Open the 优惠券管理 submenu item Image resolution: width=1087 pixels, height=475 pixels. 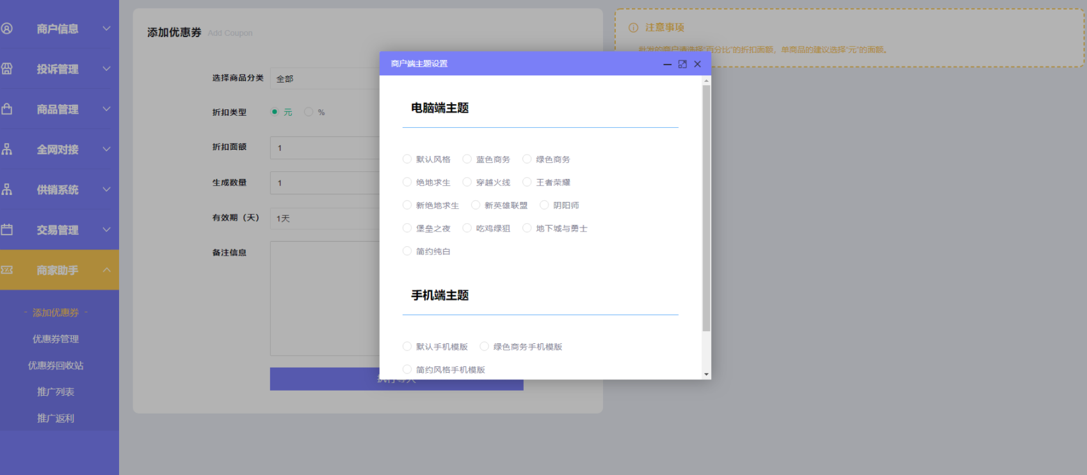[x=56, y=339]
